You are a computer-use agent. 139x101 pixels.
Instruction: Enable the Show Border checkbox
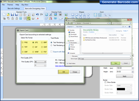[105, 82]
